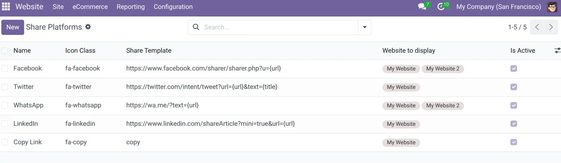The width and height of the screenshot is (561, 163).
Task: Click the user avatar in top bar
Action: (x=552, y=7)
